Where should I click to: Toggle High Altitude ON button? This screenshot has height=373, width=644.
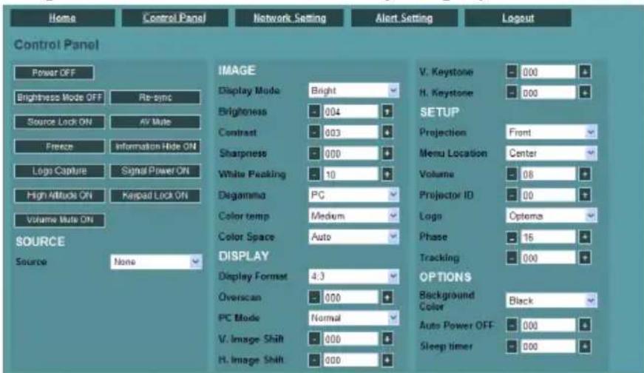(60, 195)
